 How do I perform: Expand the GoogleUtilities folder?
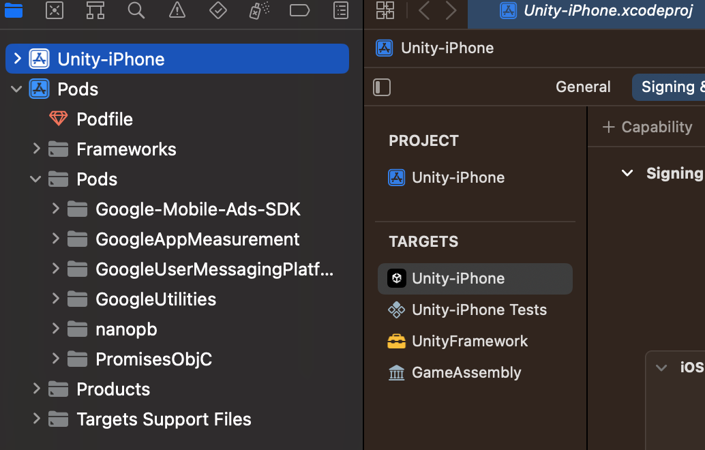point(55,299)
